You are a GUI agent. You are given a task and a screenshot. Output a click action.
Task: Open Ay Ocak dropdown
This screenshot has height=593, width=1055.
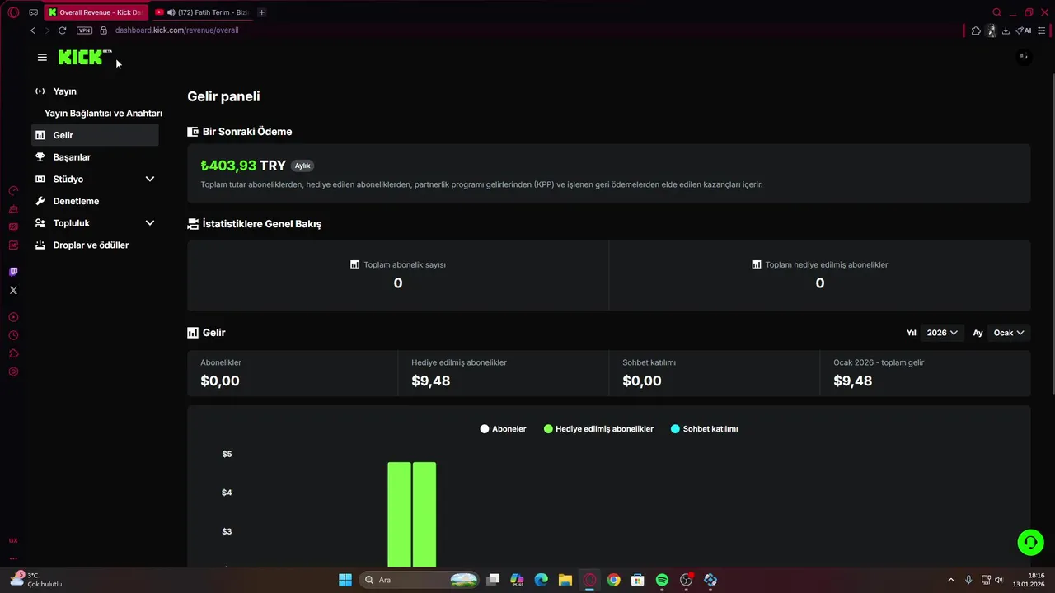pos(1008,333)
